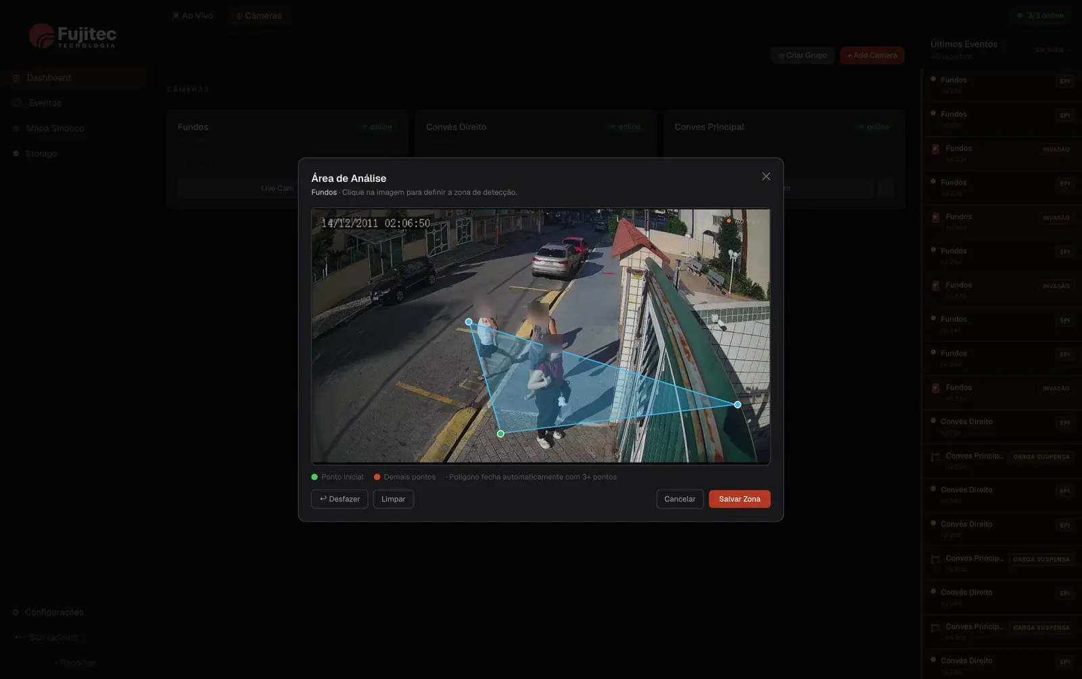The width and height of the screenshot is (1082, 679).
Task: Save the zone with Salvar Zona
Action: (x=740, y=499)
